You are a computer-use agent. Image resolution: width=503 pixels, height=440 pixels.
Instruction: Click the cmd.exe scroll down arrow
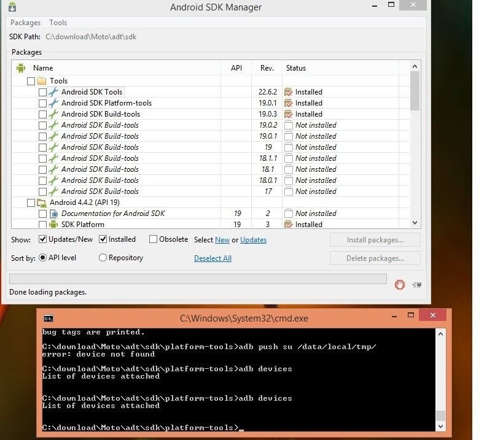click(441, 426)
